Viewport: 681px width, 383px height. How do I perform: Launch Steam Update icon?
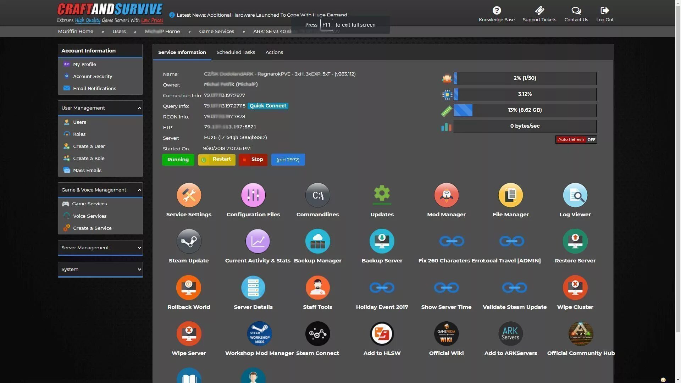click(189, 241)
